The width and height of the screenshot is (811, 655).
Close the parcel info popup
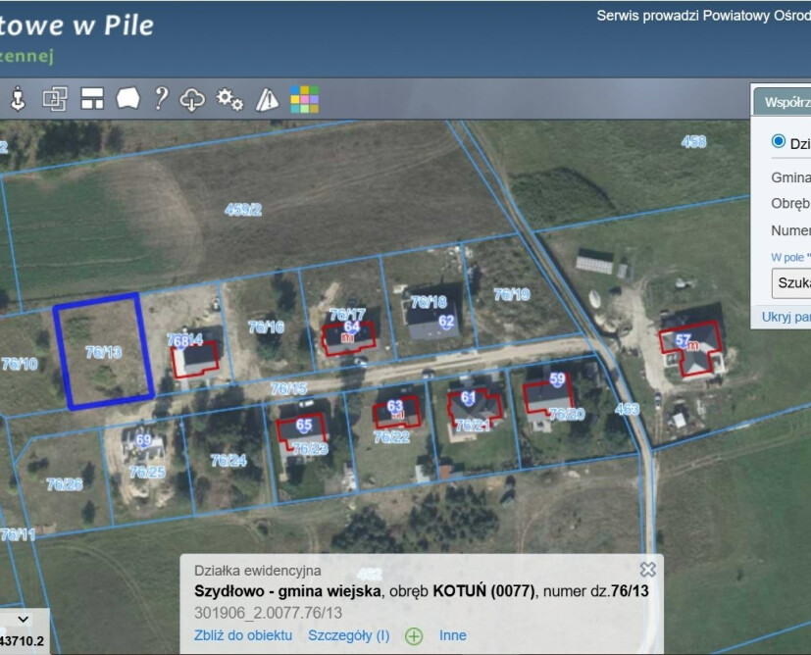coord(647,570)
